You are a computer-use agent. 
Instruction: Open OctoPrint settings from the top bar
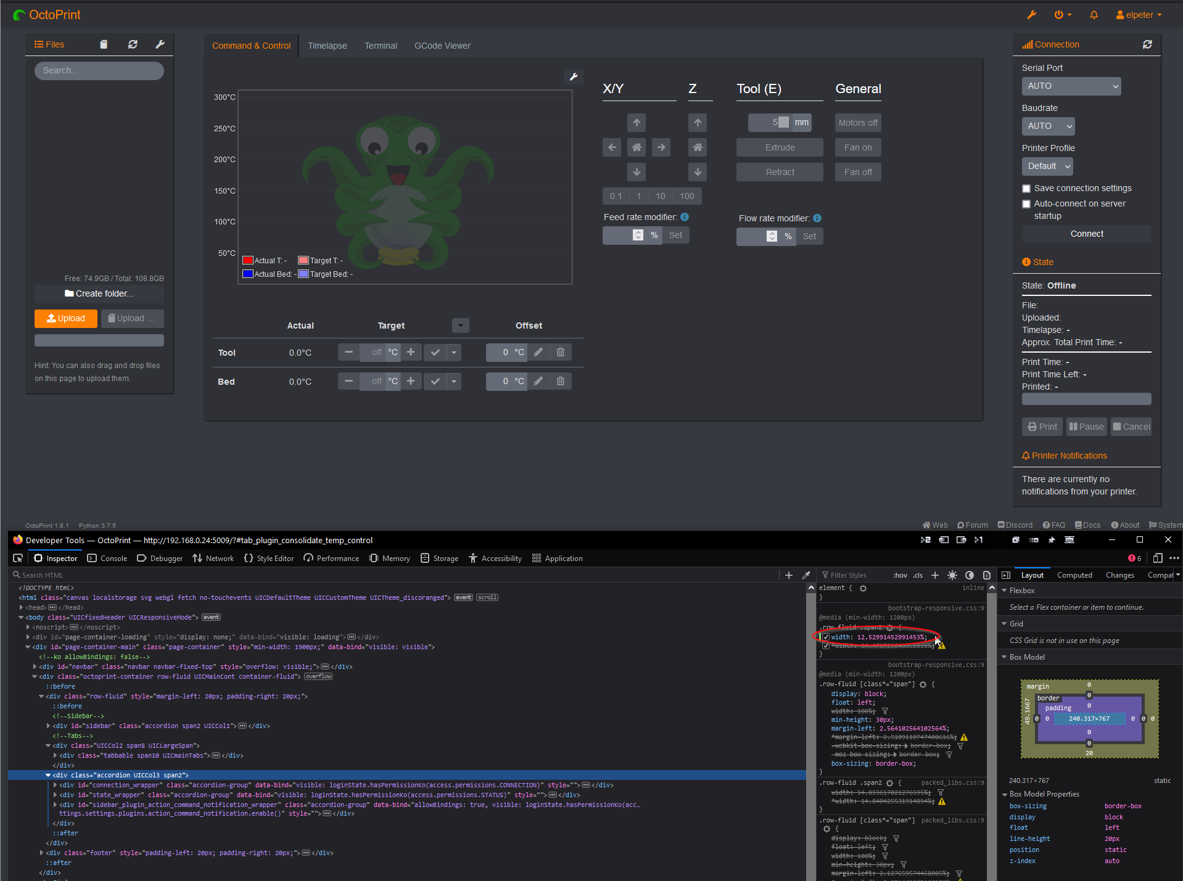[x=1031, y=14]
